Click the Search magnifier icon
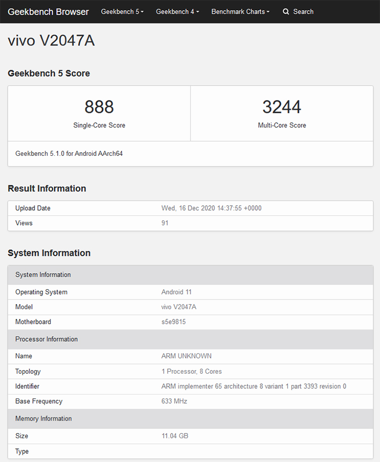The width and height of the screenshot is (380, 462). point(286,12)
